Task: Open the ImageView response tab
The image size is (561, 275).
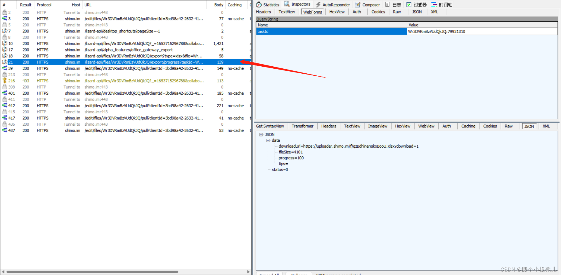Action: pyautogui.click(x=378, y=126)
